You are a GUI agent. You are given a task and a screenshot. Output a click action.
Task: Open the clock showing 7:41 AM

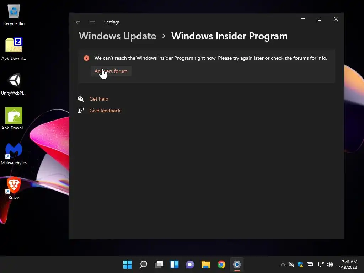point(348,264)
